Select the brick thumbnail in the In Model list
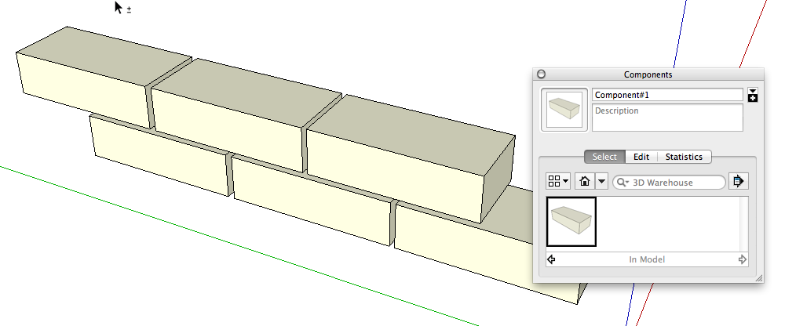 [571, 222]
